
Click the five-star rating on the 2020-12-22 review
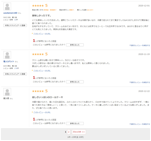(38, 91)
